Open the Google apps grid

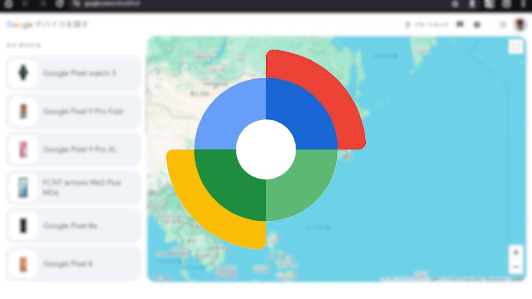(x=503, y=25)
